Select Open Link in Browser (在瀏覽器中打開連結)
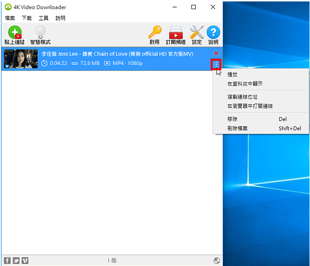310x266 pixels. [261, 106]
